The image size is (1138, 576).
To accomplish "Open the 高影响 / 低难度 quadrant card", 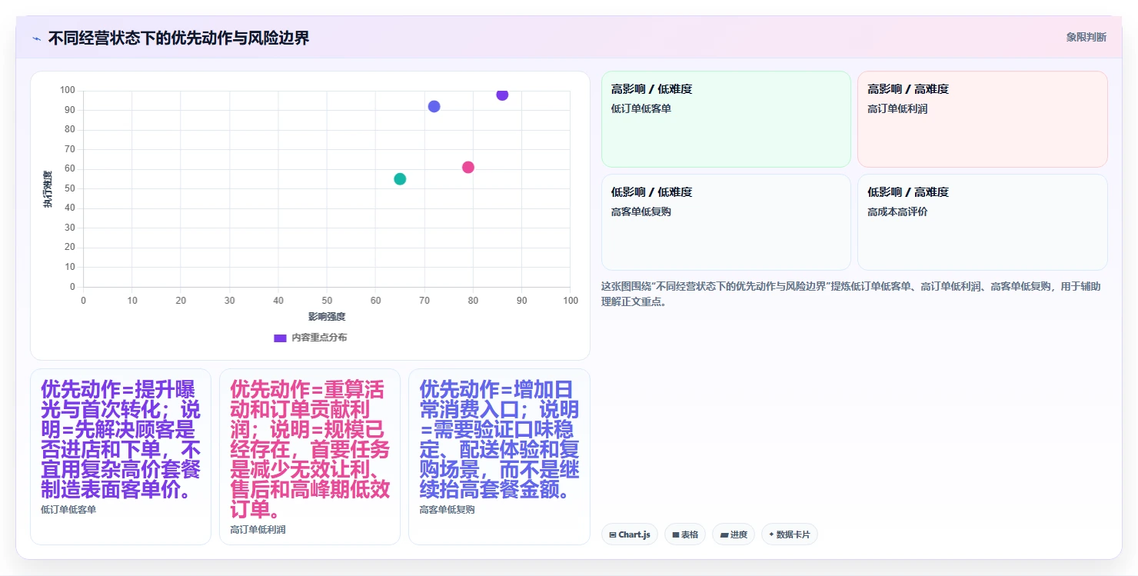I will coord(726,119).
